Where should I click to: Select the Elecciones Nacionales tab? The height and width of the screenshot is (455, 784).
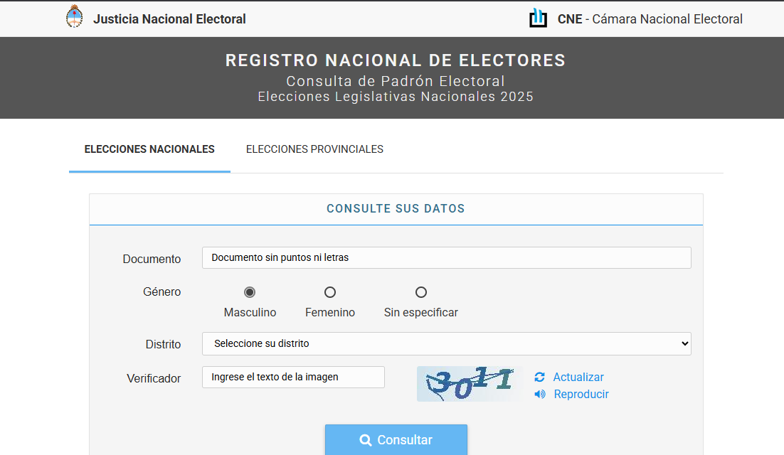click(x=149, y=149)
